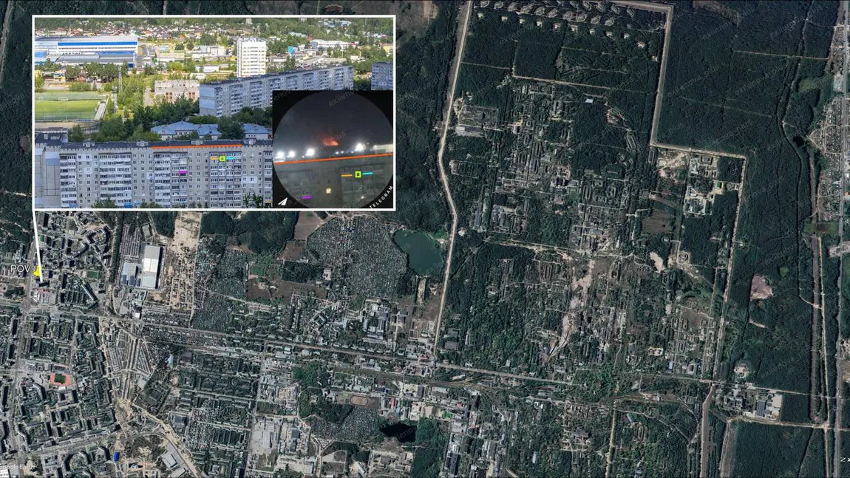Select the yellow-green square in night inset

click(x=358, y=174)
